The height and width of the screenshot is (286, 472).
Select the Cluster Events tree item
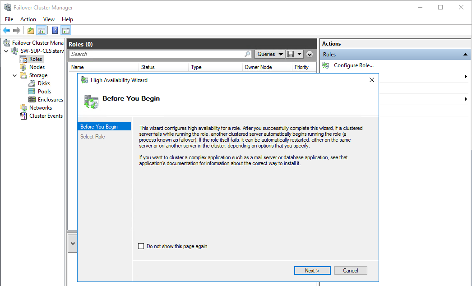point(45,115)
